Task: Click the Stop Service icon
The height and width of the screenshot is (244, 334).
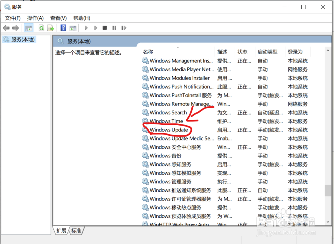Action: (105, 28)
